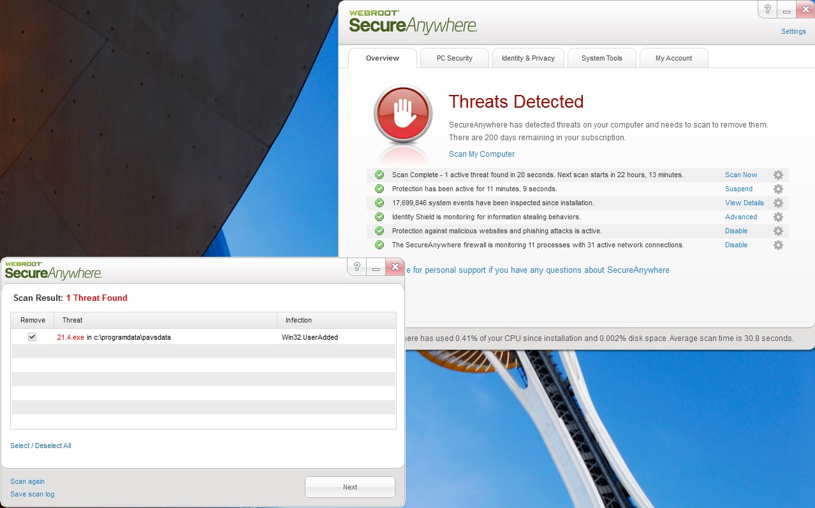
Task: Open gear settings for malicious websites row
Action: click(778, 231)
